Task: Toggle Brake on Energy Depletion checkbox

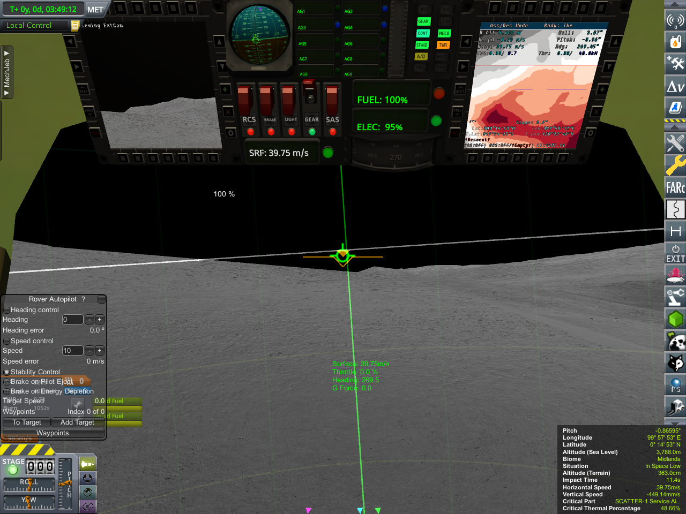Action: pos(6,391)
